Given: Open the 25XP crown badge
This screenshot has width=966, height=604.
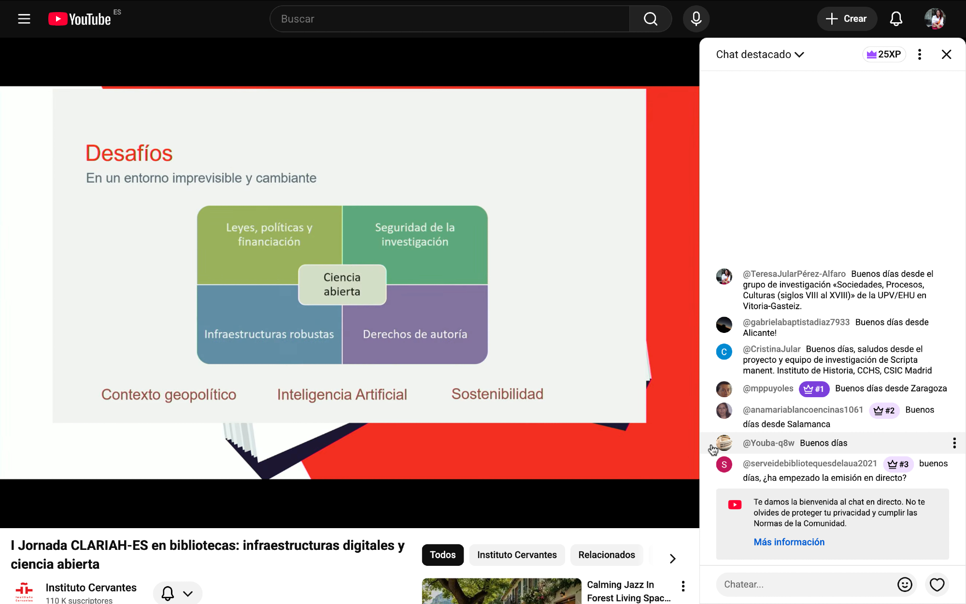Looking at the screenshot, I should (884, 54).
